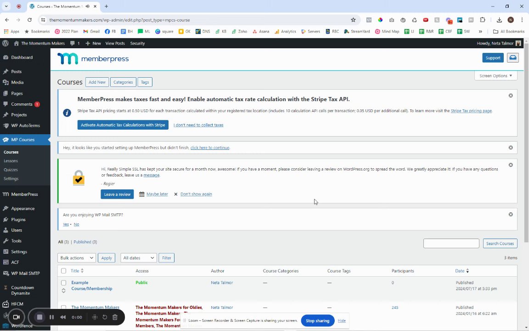Toggle the Loom camera icon
The image size is (529, 331).
(16, 317)
